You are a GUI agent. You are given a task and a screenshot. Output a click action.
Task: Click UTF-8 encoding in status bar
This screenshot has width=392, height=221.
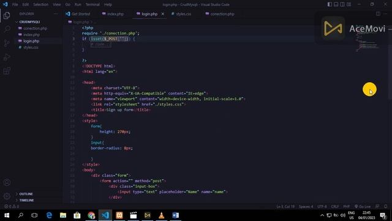[x=322, y=206]
